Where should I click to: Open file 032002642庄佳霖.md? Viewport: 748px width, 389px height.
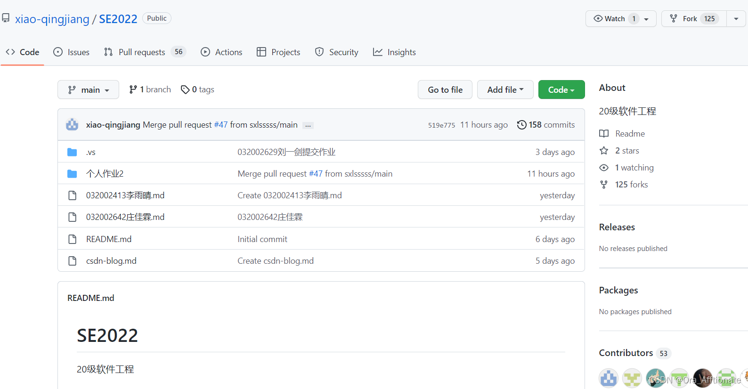125,217
